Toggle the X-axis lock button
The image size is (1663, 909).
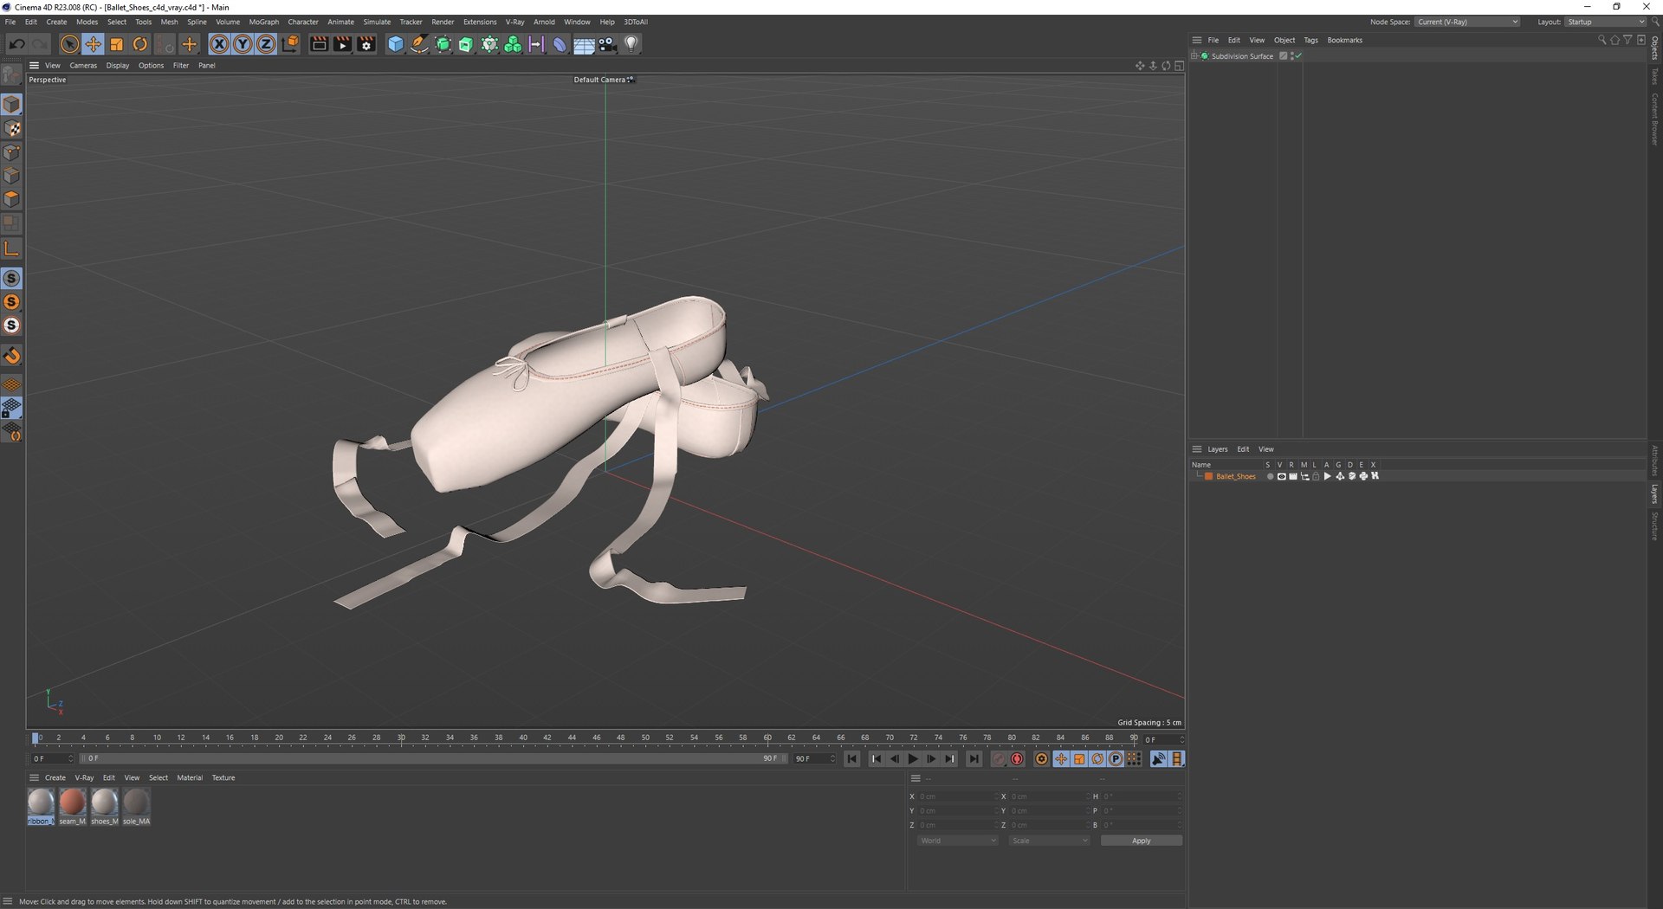[x=219, y=44]
